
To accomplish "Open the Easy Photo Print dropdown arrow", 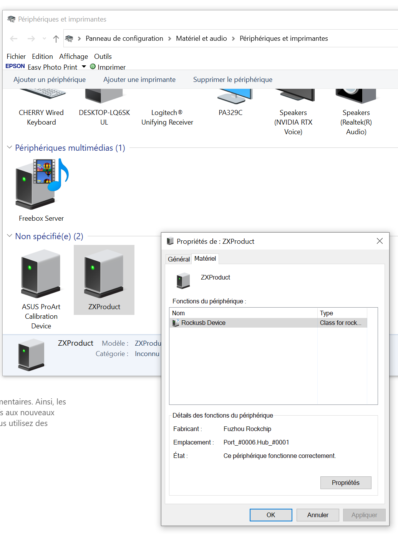I will [84, 67].
